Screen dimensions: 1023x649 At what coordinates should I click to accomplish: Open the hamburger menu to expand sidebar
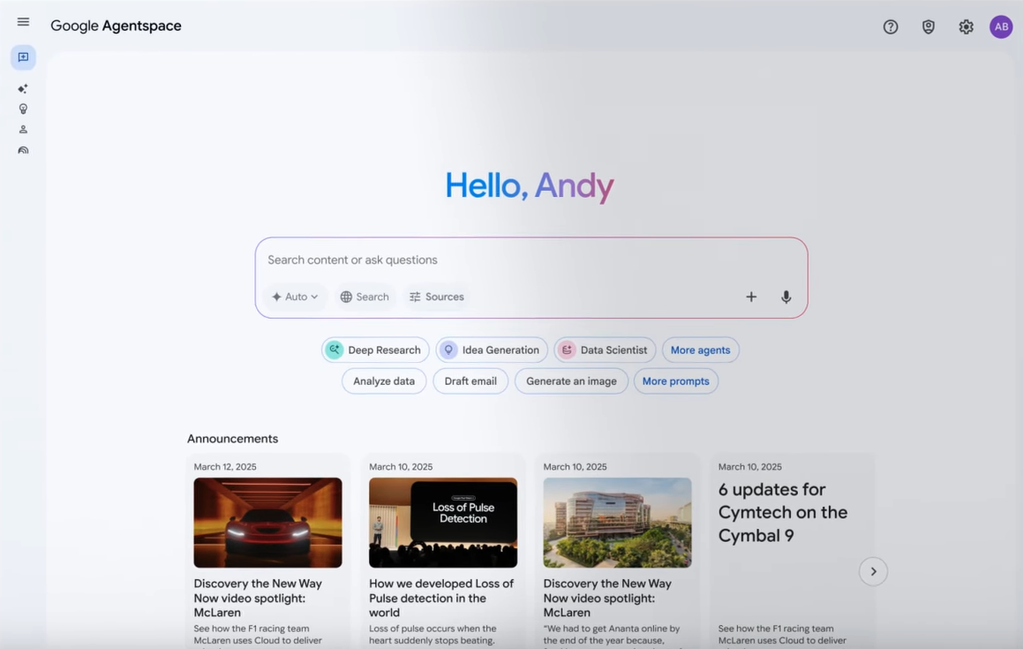pos(23,22)
